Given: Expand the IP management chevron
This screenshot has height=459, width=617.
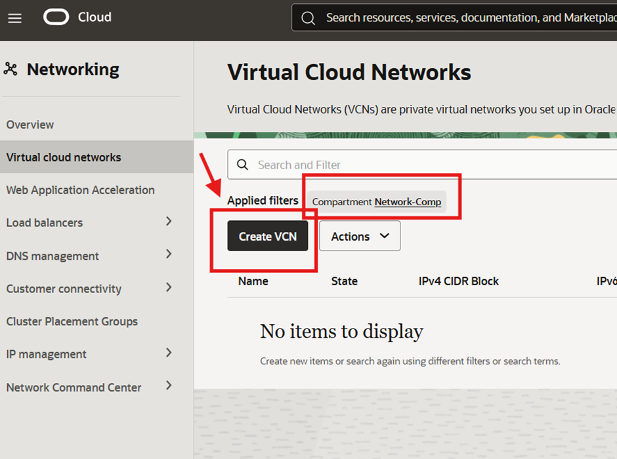Looking at the screenshot, I should point(169,353).
